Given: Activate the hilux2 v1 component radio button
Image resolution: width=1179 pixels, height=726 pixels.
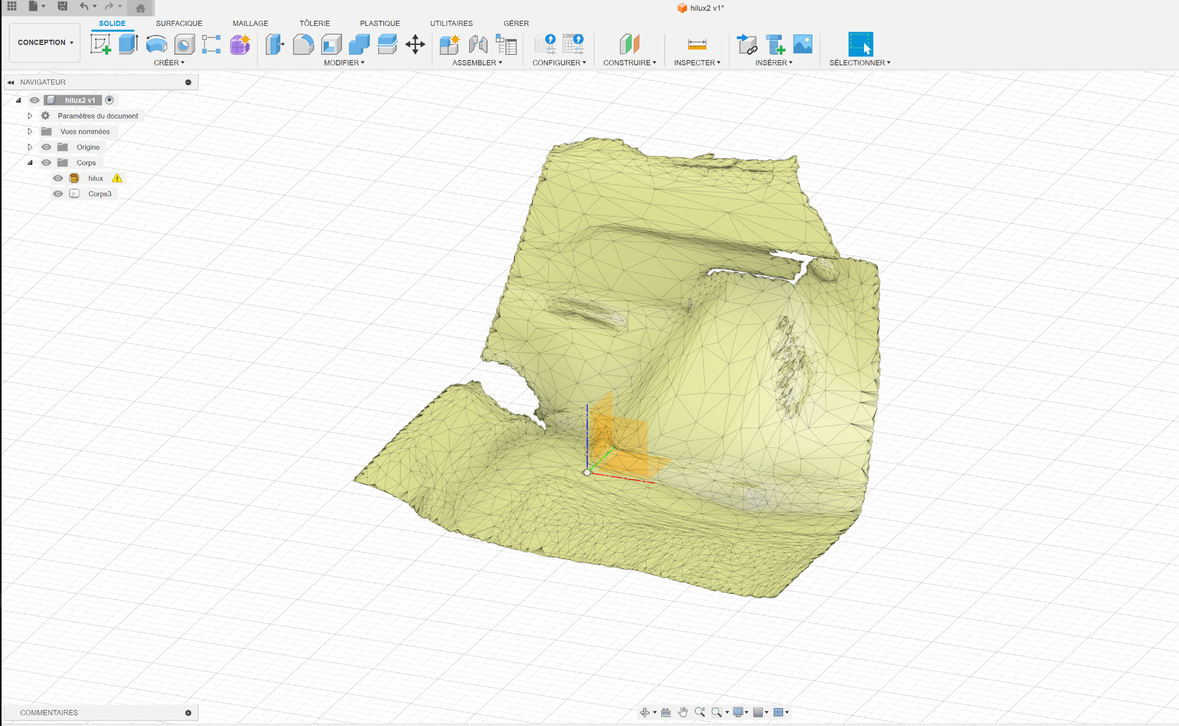Looking at the screenshot, I should click(109, 100).
